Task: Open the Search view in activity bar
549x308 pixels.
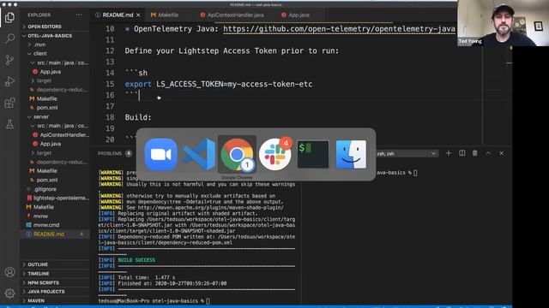Action: [9, 38]
